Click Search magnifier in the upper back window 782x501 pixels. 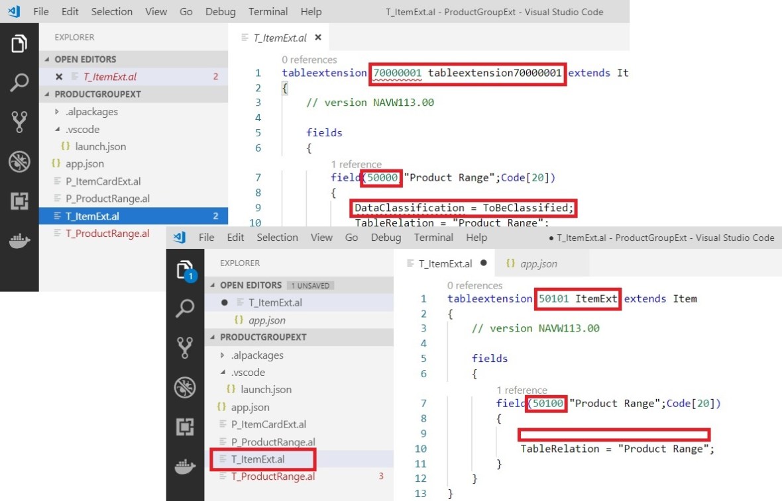[19, 83]
